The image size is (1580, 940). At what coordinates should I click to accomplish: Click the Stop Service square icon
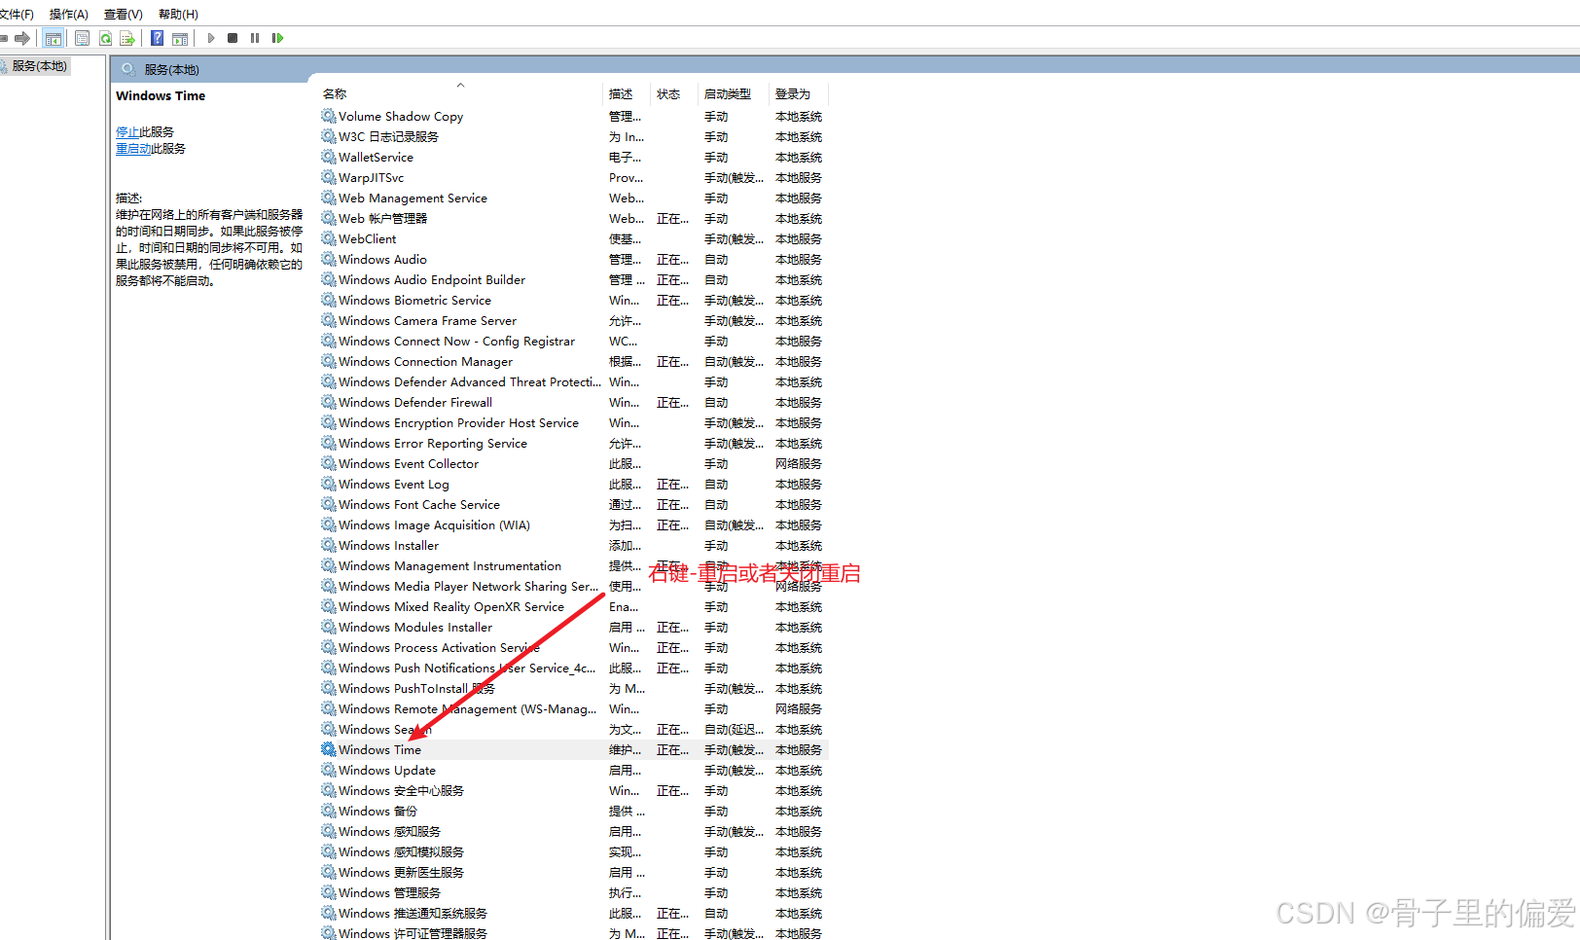[233, 38]
